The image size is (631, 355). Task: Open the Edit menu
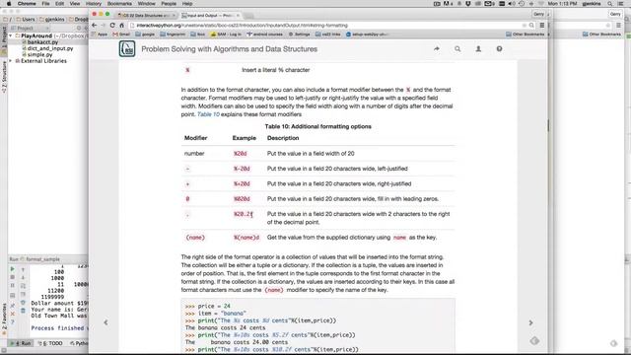(60, 4)
